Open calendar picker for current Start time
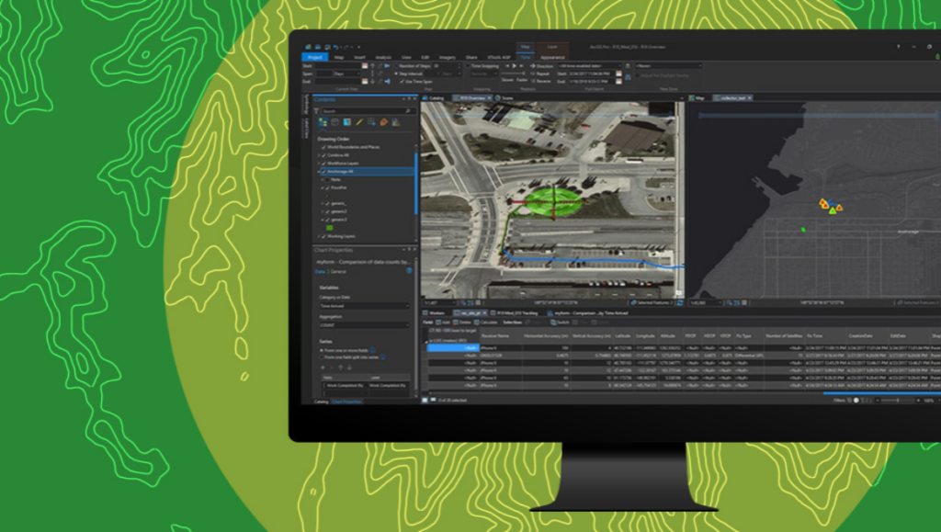The height and width of the screenshot is (532, 941). pos(364,66)
